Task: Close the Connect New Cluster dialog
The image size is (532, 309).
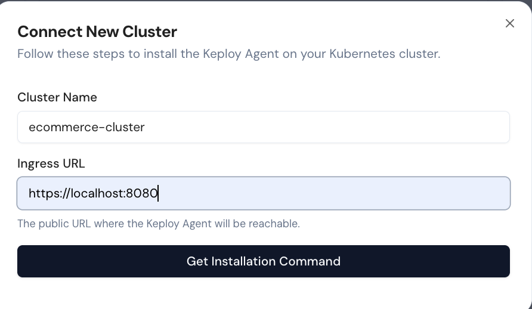Action: 509,23
